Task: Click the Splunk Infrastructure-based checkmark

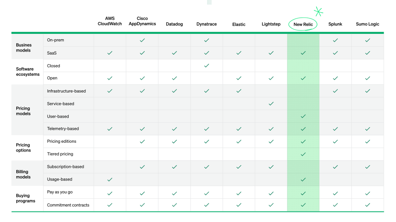Action: 335,91
